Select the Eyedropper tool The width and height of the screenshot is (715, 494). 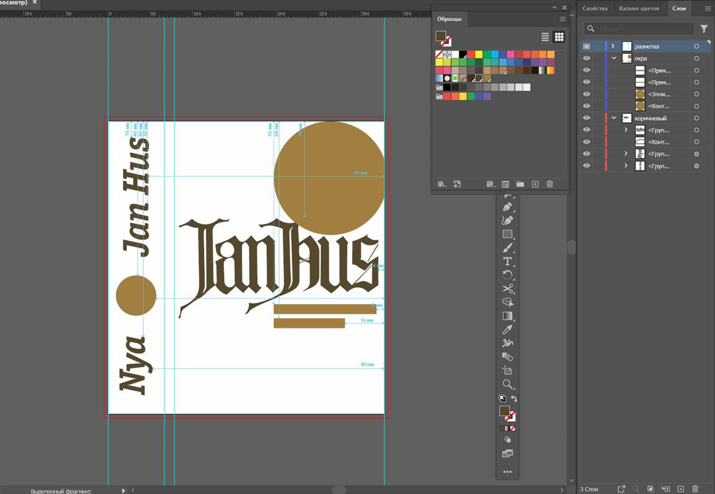[508, 330]
